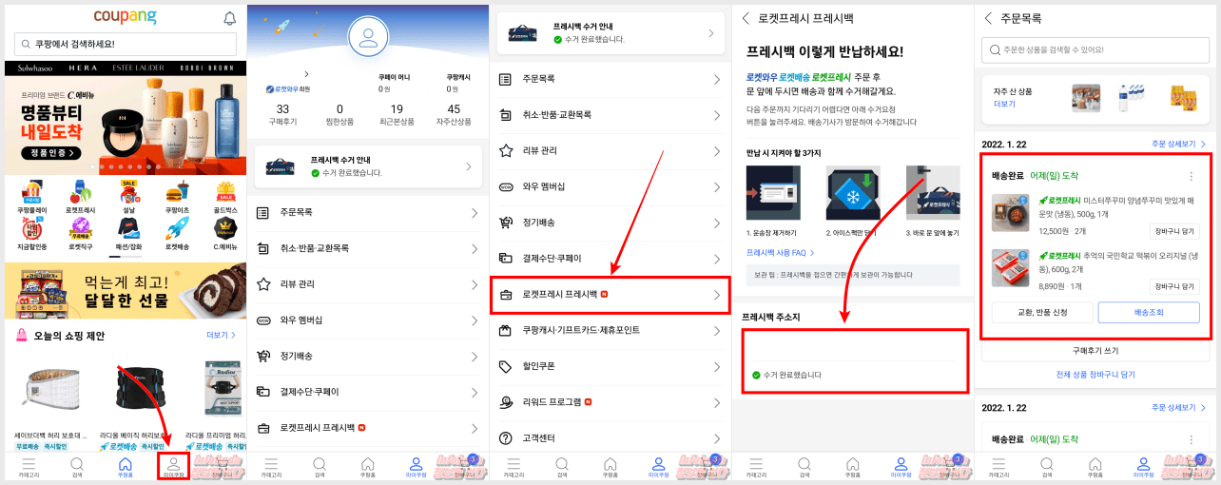
Task: Tap the 33 구매후기 stat
Action: [282, 114]
